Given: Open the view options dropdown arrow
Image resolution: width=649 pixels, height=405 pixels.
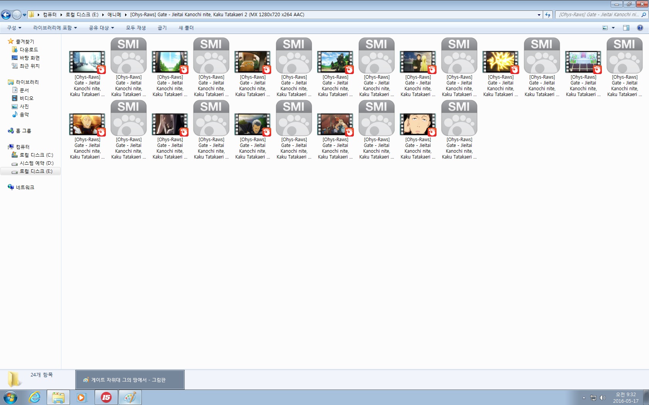Looking at the screenshot, I should click(613, 28).
